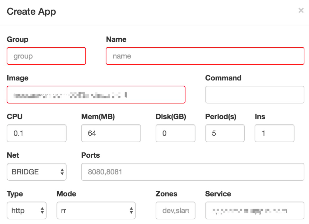Expand the Type http dropdown

26,211
